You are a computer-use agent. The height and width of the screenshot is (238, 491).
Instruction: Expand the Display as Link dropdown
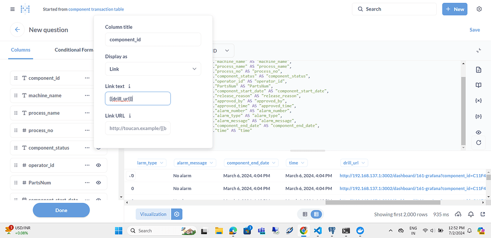pos(153,69)
